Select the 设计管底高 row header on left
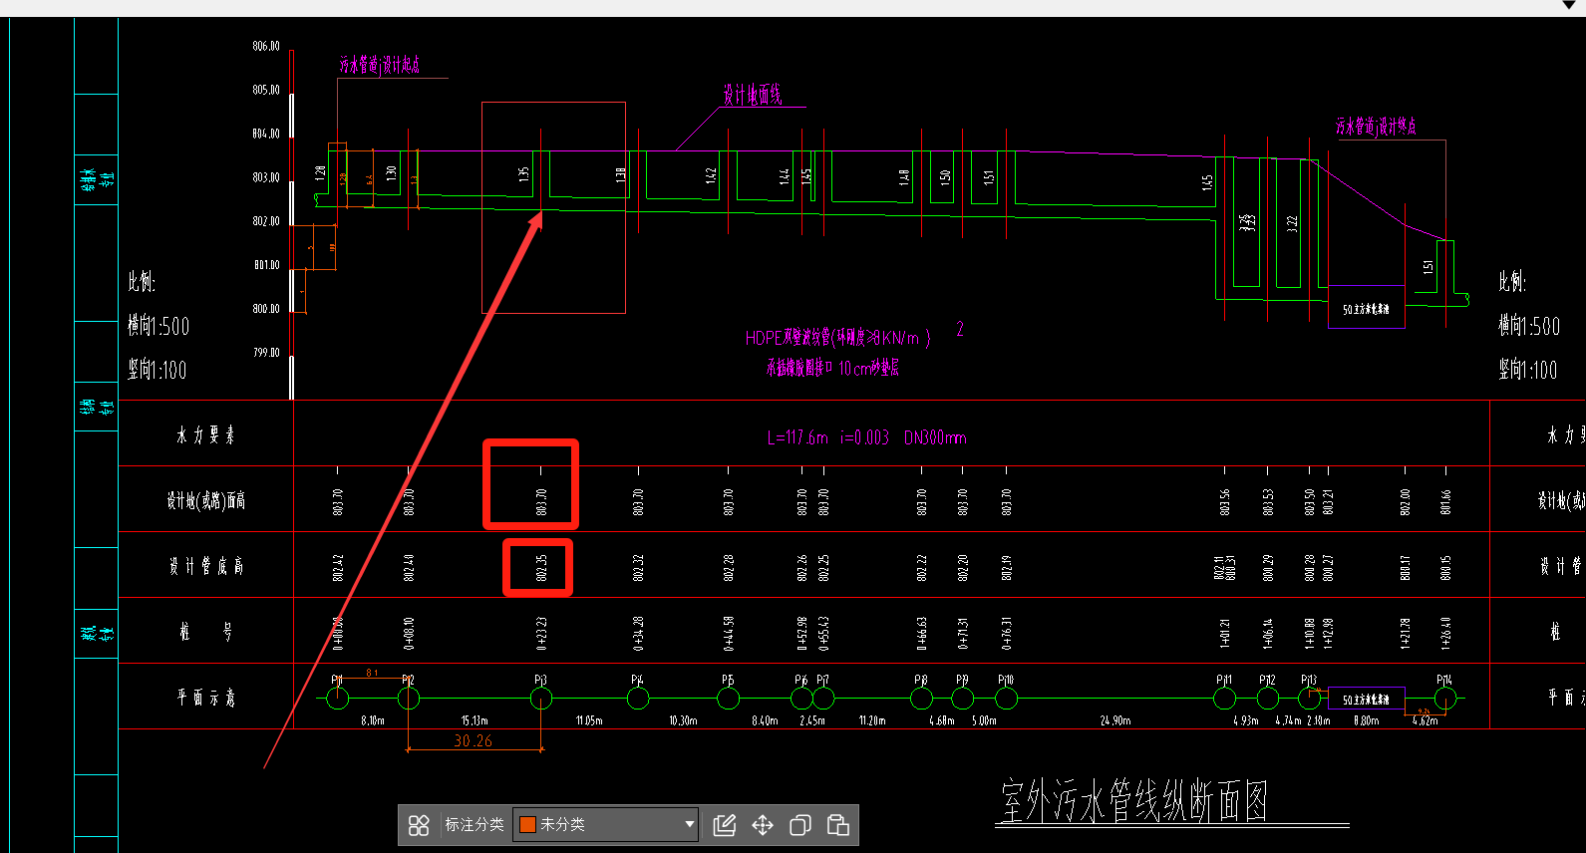 coord(206,566)
